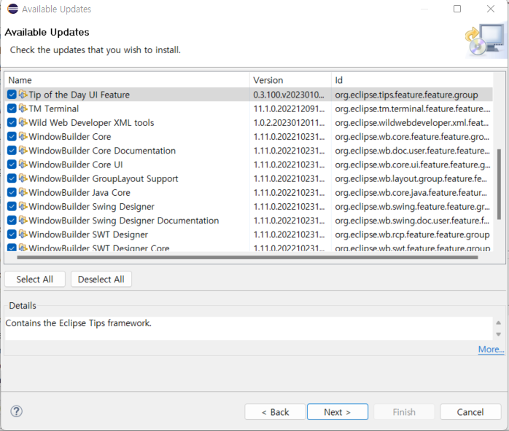Select the Wild Web Developer XML tools row
This screenshot has height=431, width=509.
(x=249, y=122)
